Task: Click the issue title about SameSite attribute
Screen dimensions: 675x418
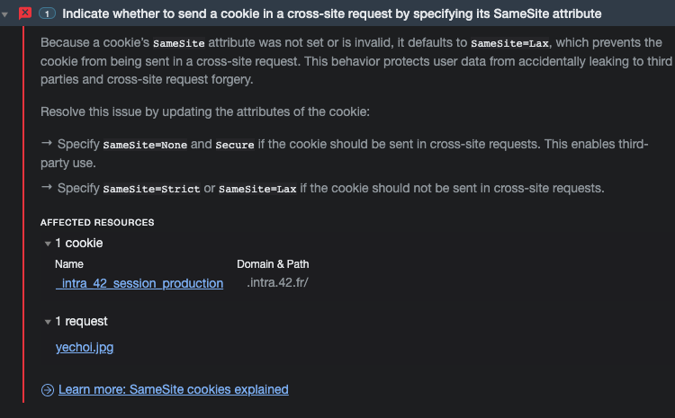Action: pos(331,13)
